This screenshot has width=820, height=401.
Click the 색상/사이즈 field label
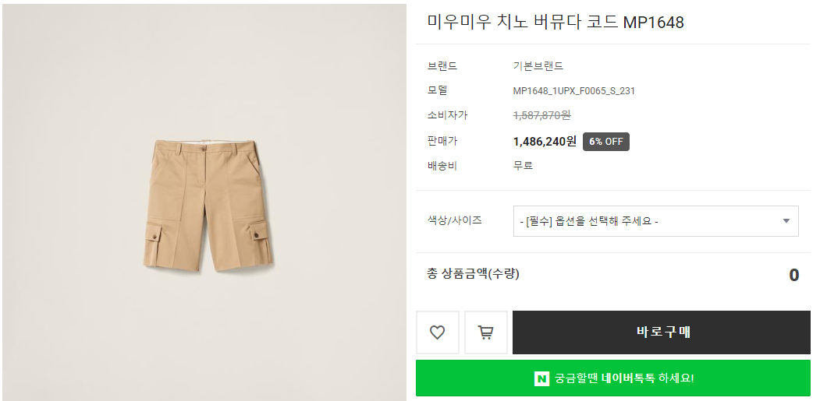455,220
